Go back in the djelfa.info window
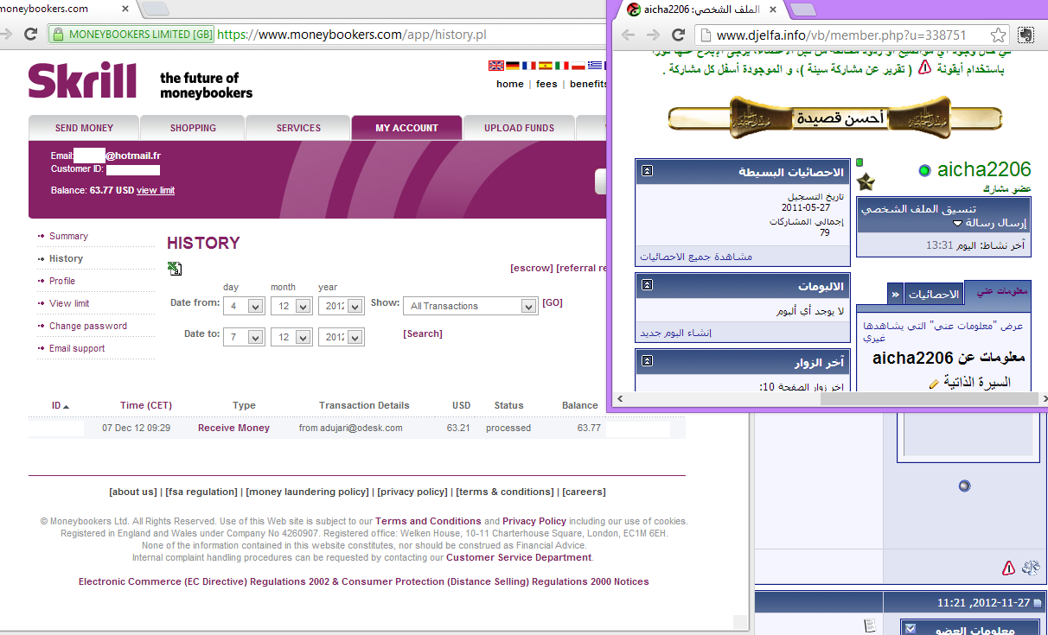The image size is (1048, 635). click(x=628, y=35)
